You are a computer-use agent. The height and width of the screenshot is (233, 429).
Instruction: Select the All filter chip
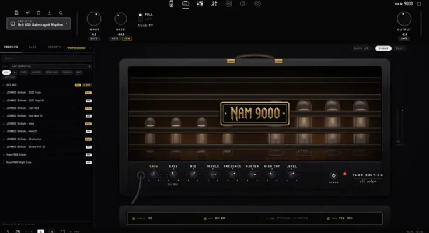coord(6,72)
